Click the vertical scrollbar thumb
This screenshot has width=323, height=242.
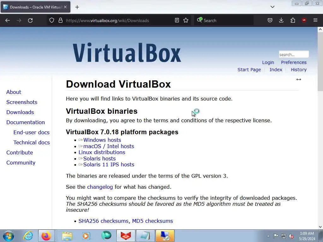coord(320,61)
